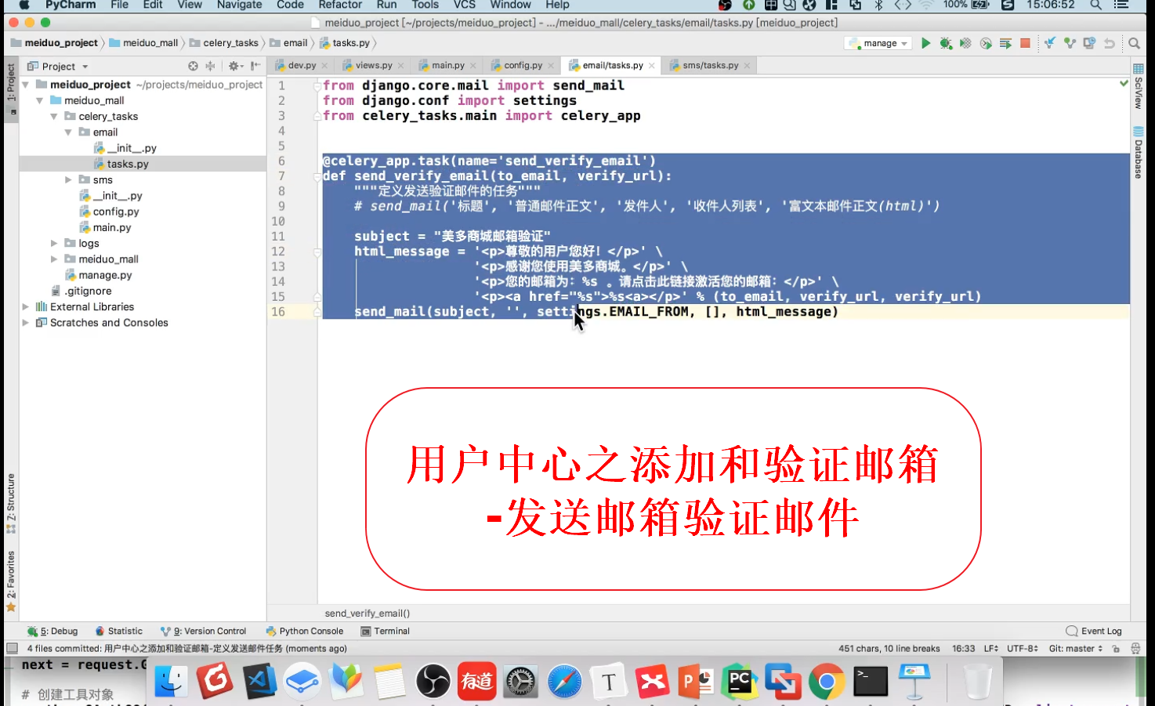
Task: Open the Navigate menu
Action: pos(239,5)
